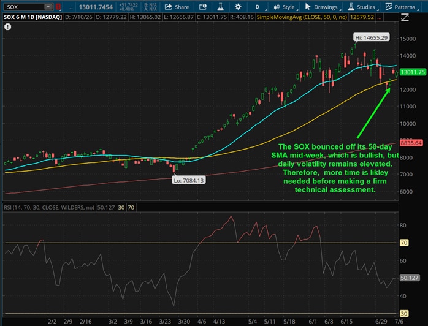Click the RSI 70 overbought level label on axis
Viewport: 428px width, 326px height.
point(404,243)
